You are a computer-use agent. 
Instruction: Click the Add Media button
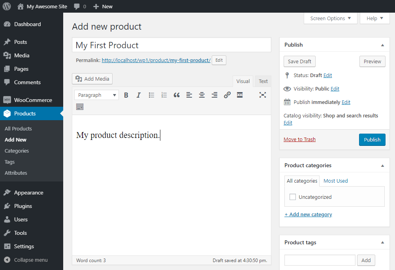point(92,79)
